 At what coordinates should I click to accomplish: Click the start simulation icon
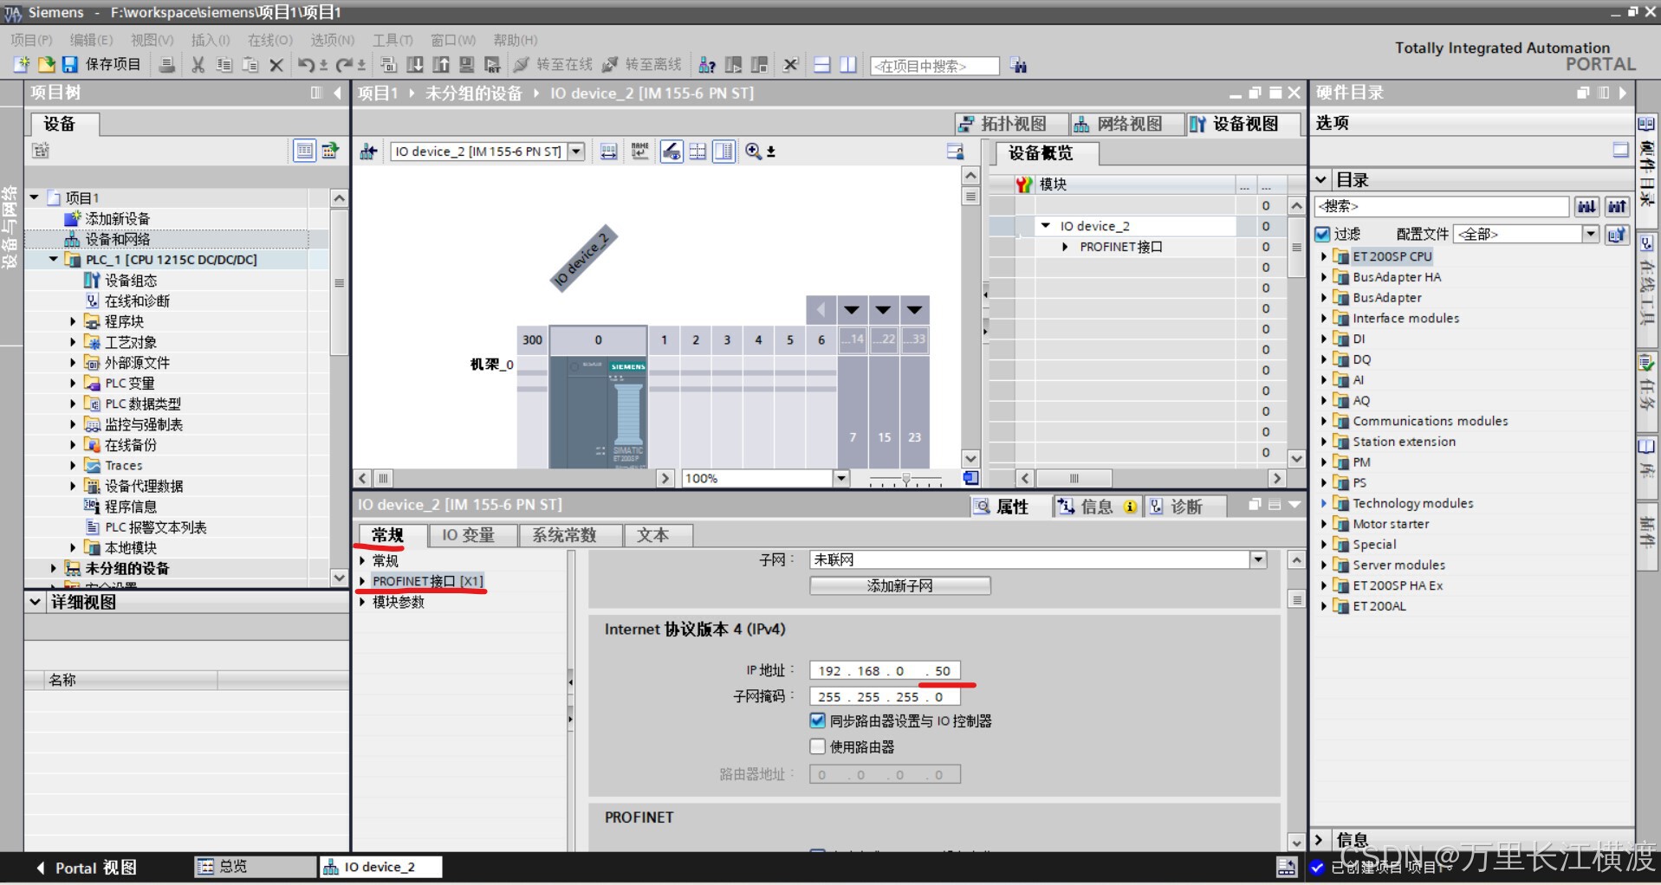(x=467, y=65)
